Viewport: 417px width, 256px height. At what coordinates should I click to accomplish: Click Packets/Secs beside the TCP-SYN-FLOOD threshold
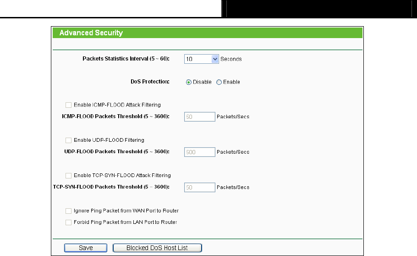(x=233, y=187)
